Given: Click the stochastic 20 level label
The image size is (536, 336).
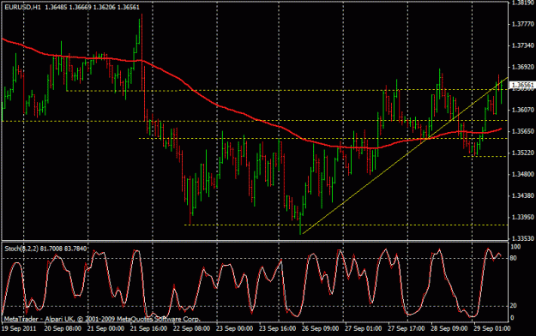Looking at the screenshot, I should (x=514, y=306).
